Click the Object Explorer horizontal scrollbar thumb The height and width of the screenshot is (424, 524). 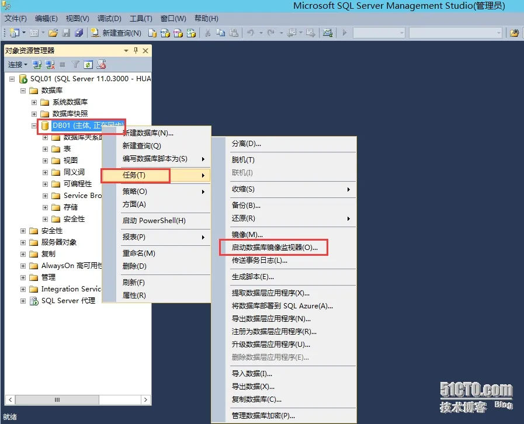point(57,399)
